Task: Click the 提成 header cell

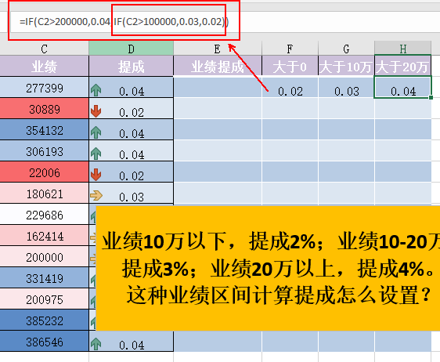Action: tap(131, 67)
